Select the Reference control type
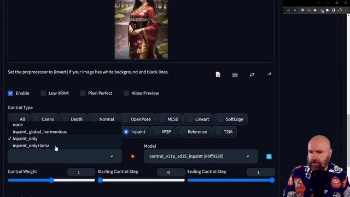 [x=194, y=132]
